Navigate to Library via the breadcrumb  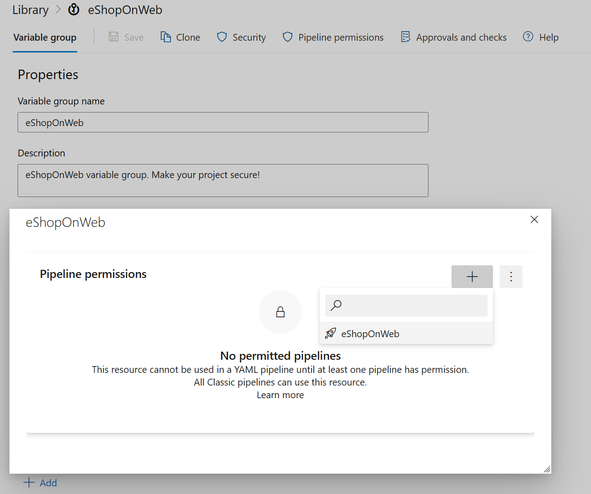pyautogui.click(x=30, y=9)
